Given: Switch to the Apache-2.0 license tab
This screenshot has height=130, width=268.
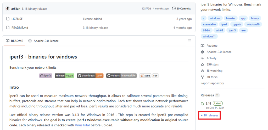Looking at the screenshot, I should [43, 41].
